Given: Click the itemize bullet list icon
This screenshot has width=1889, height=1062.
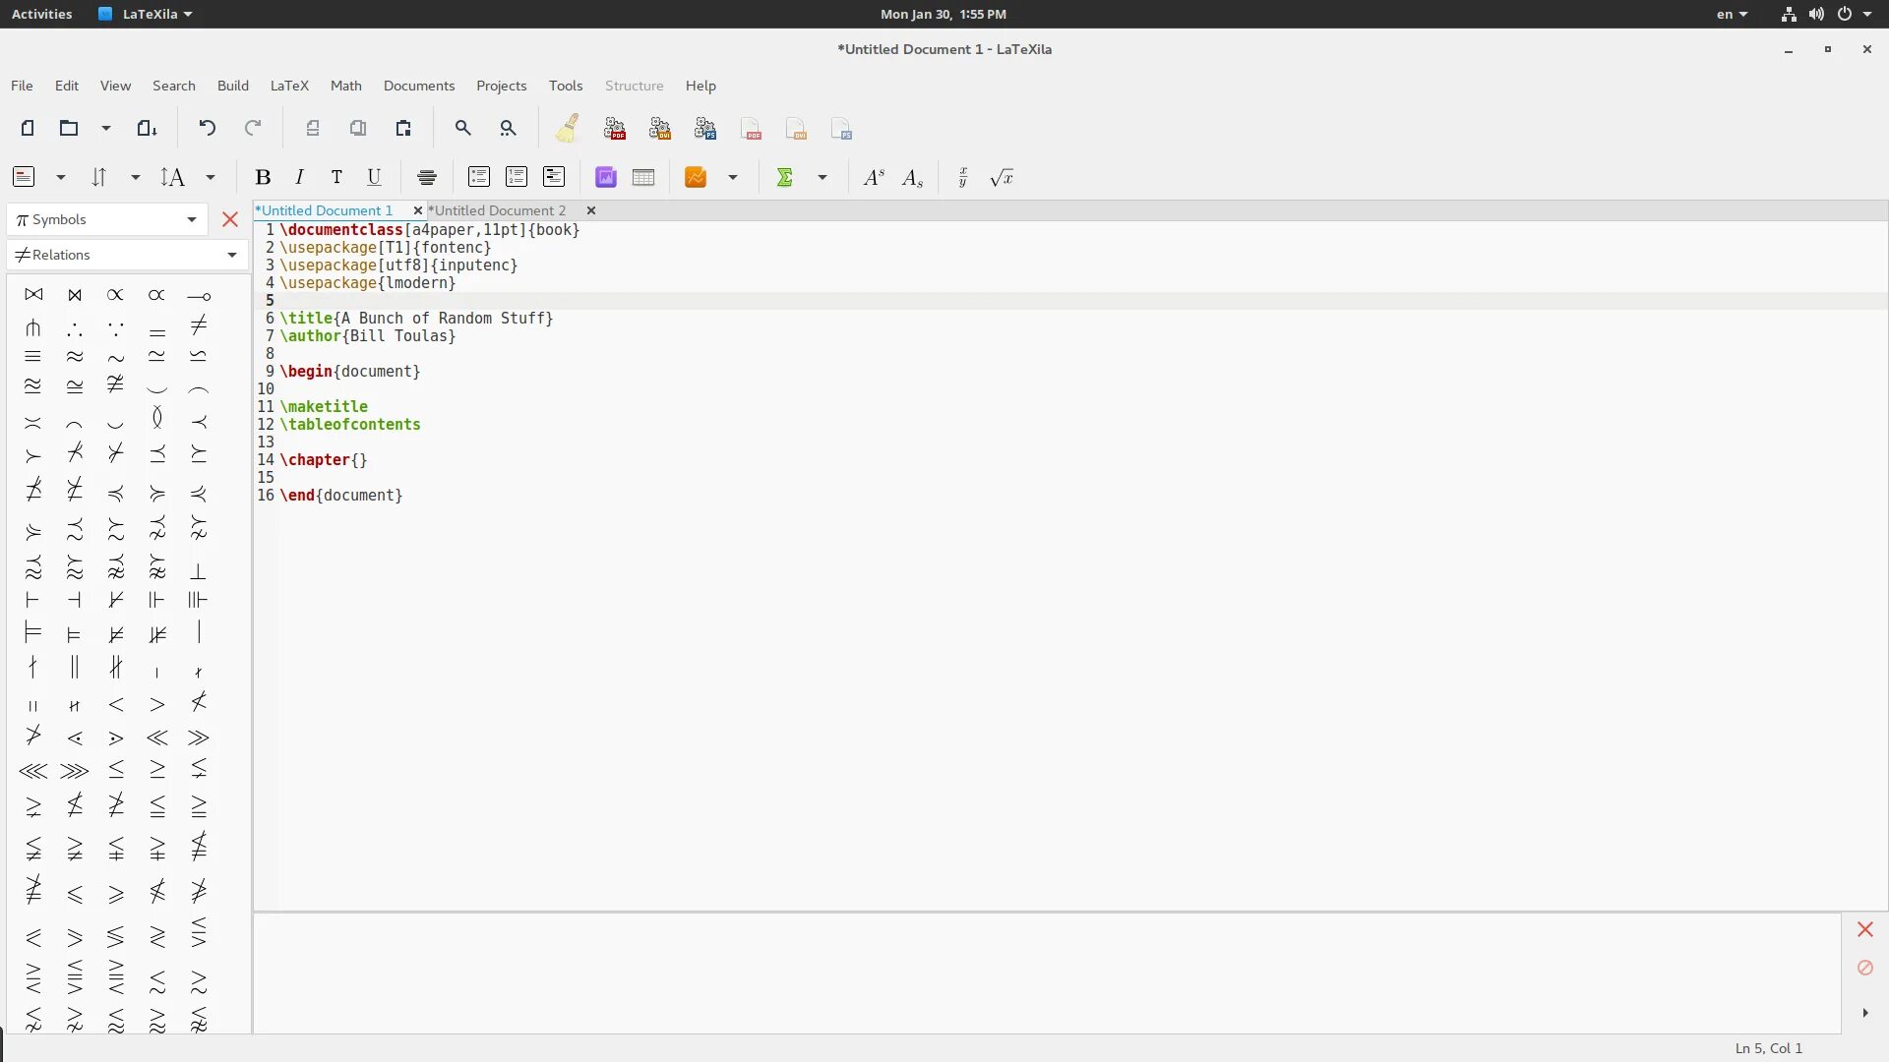Looking at the screenshot, I should pyautogui.click(x=479, y=178).
